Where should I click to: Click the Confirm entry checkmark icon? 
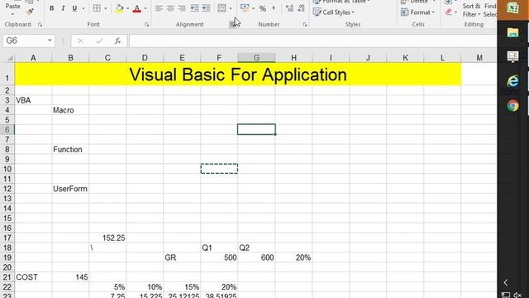tap(99, 41)
